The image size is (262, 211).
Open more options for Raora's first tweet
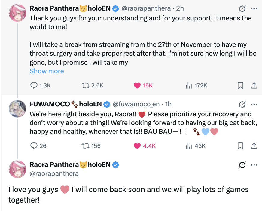click(x=254, y=8)
